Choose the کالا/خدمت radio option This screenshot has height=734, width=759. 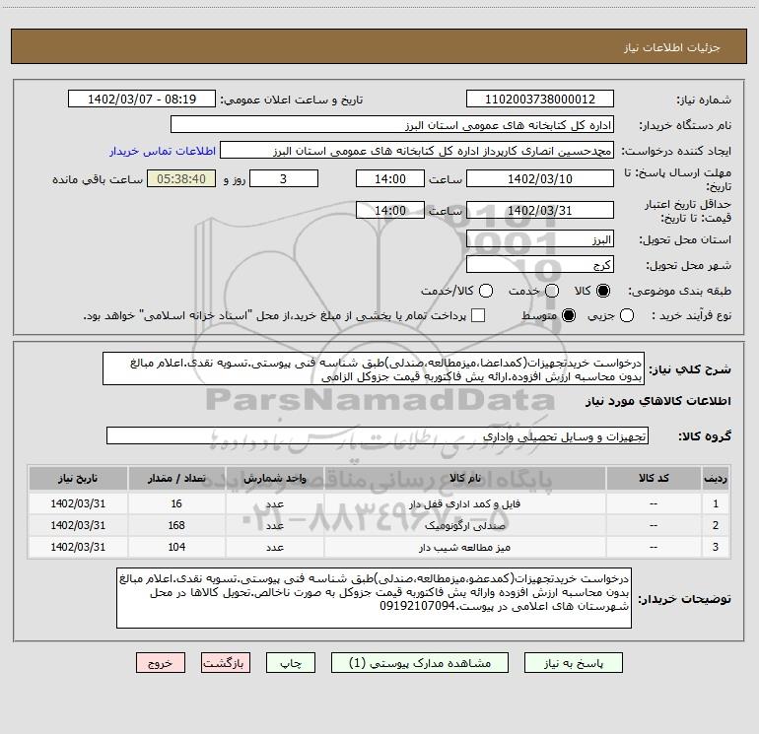486,291
